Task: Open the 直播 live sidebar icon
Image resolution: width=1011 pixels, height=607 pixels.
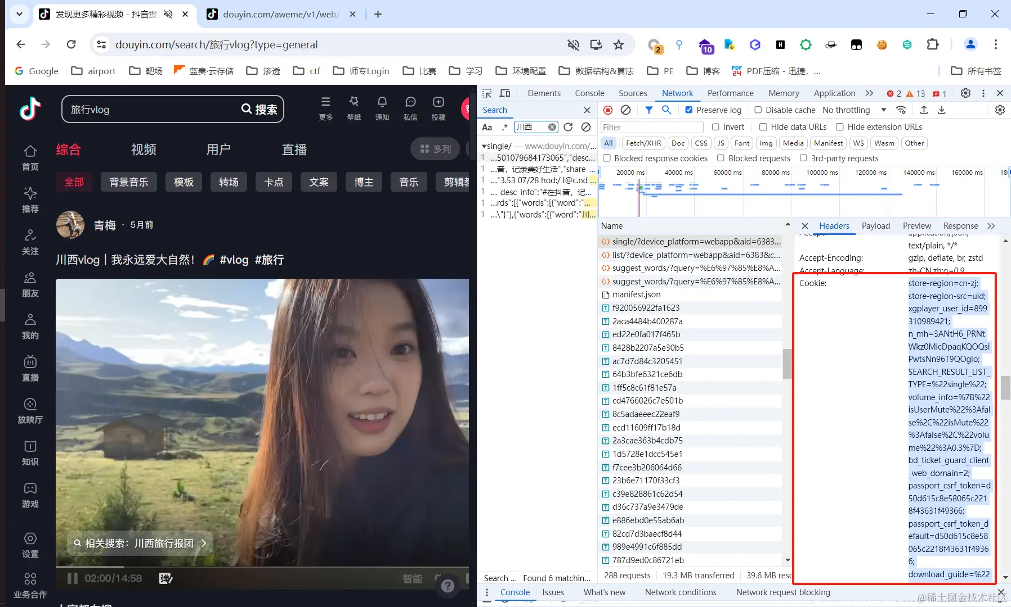Action: (x=30, y=368)
